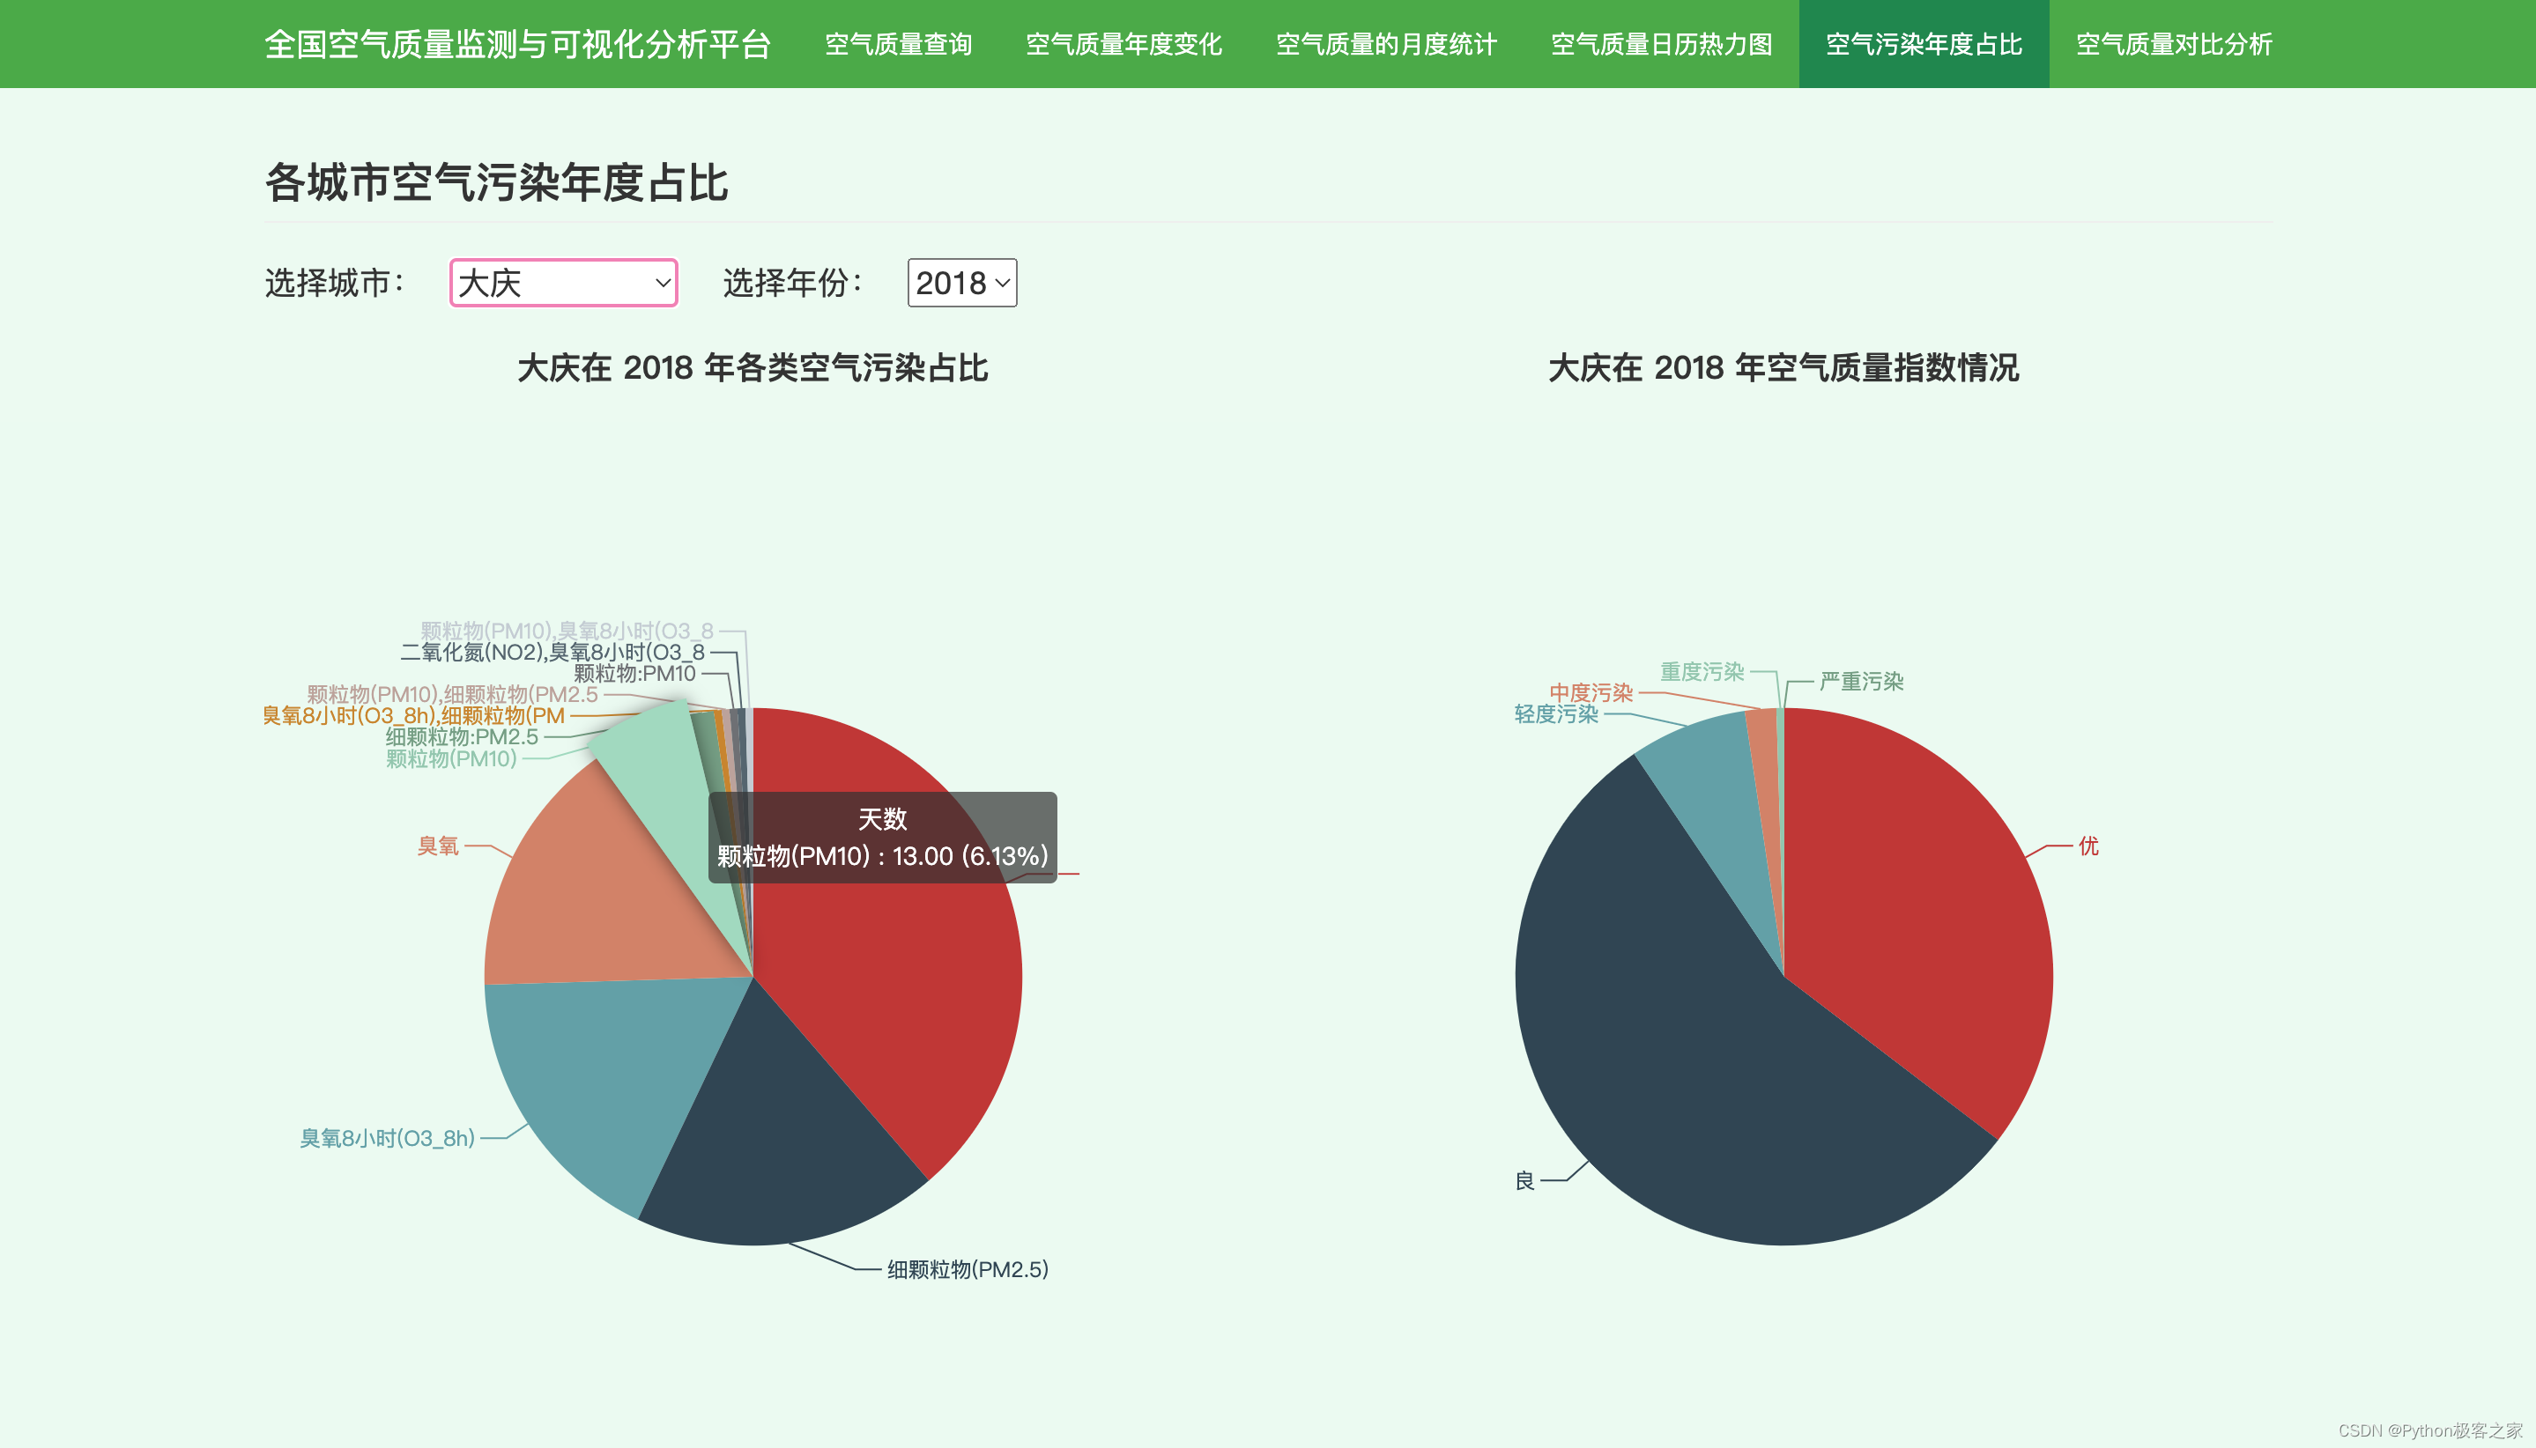This screenshot has width=2536, height=1448.
Task: Click the 重度污染 label on right chart
Action: tap(1702, 671)
